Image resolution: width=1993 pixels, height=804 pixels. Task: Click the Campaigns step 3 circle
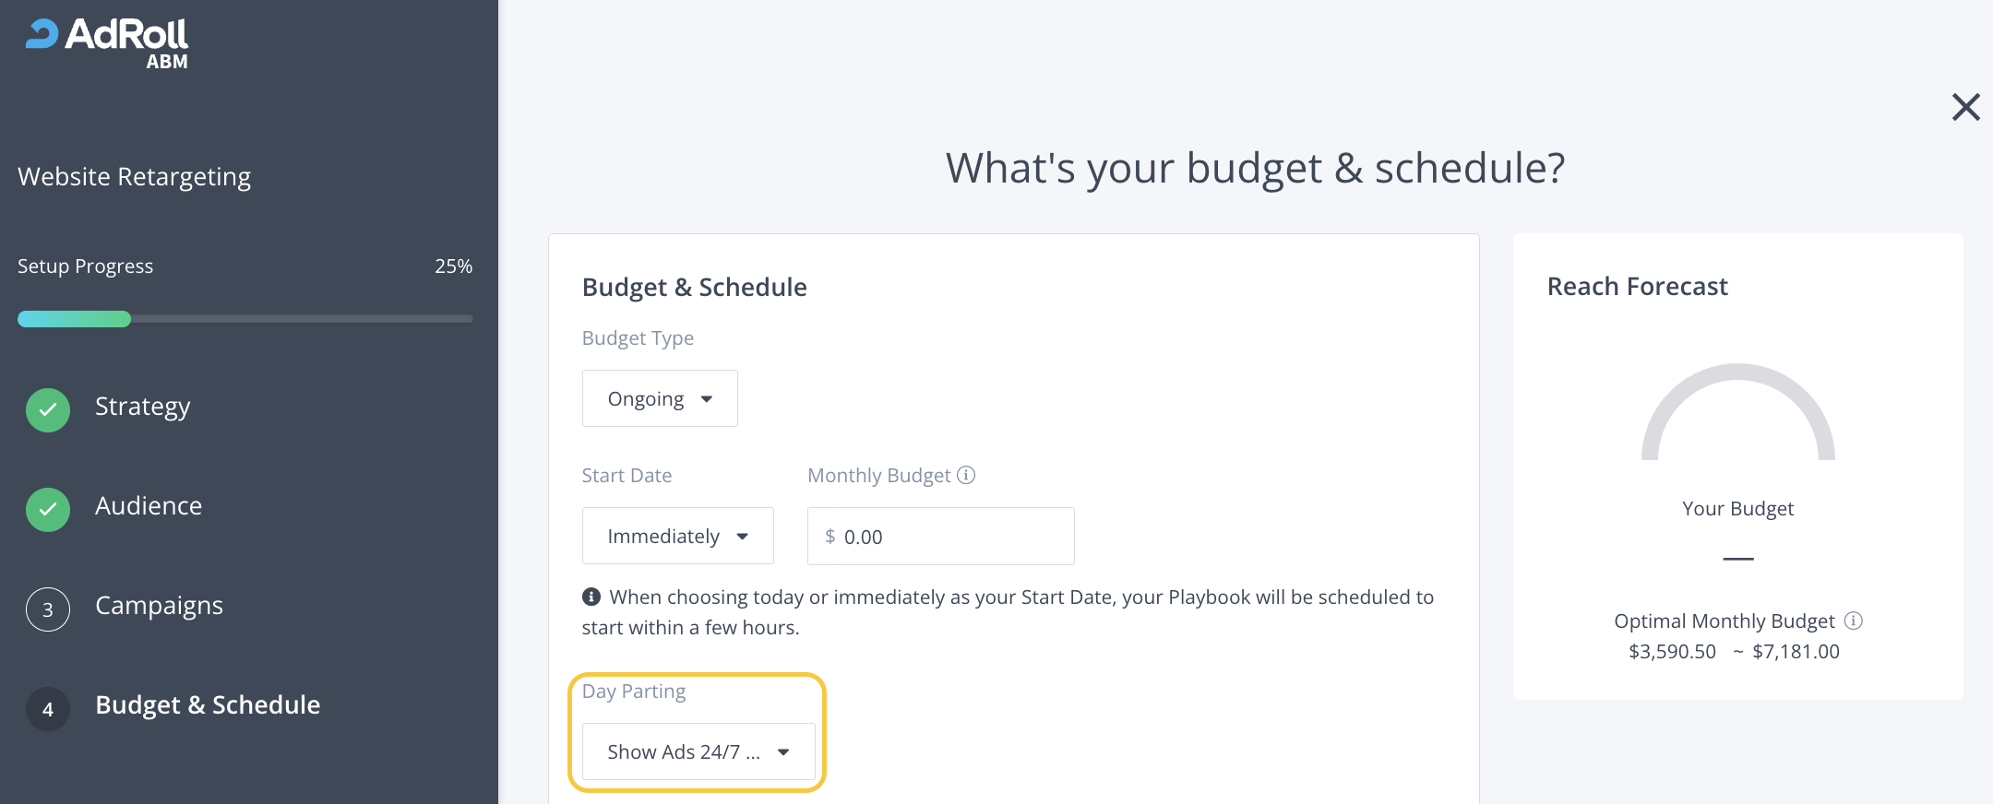point(48,609)
